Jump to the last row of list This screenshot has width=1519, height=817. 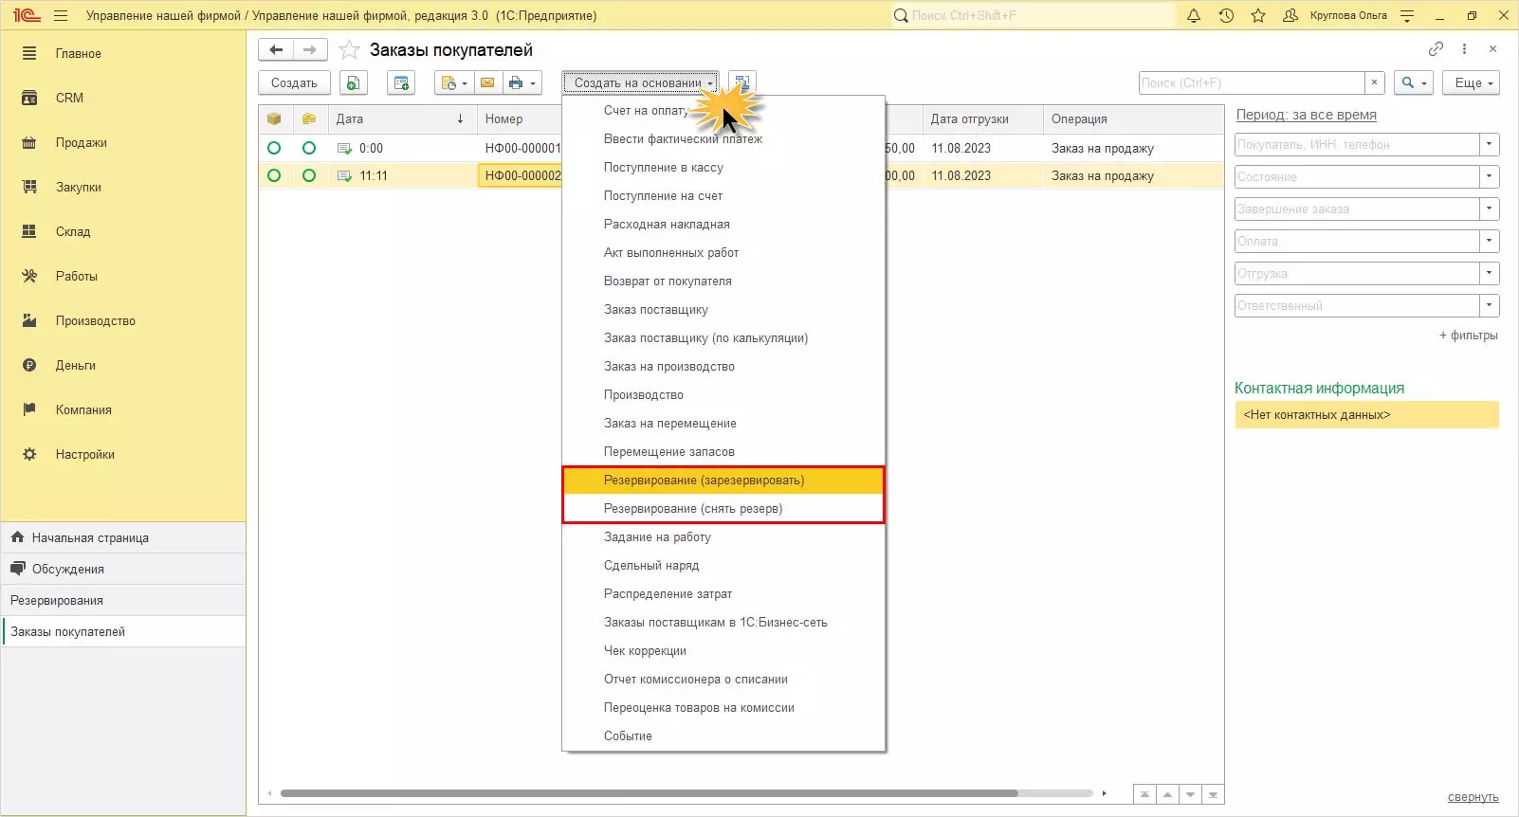[1213, 794]
